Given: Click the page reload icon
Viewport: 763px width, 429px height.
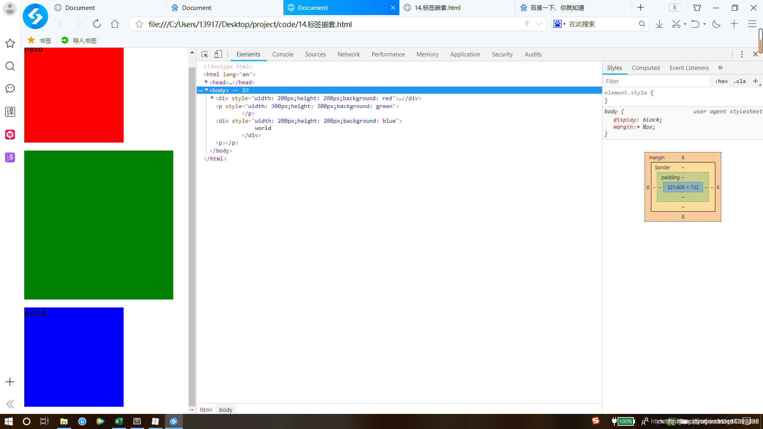Looking at the screenshot, I should [97, 24].
